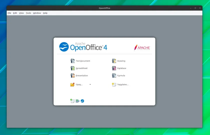Create a new Formula
The height and width of the screenshot is (135, 210).
pos(121,76)
